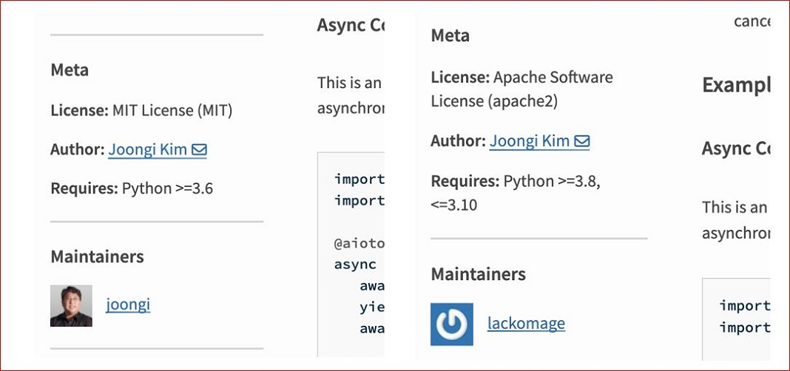
Task: Click the Maintainers heading above joongi
Action: pyautogui.click(x=97, y=256)
